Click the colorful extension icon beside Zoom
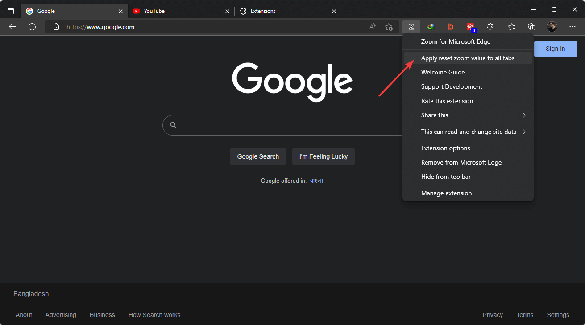The image size is (585, 325). pos(431,27)
